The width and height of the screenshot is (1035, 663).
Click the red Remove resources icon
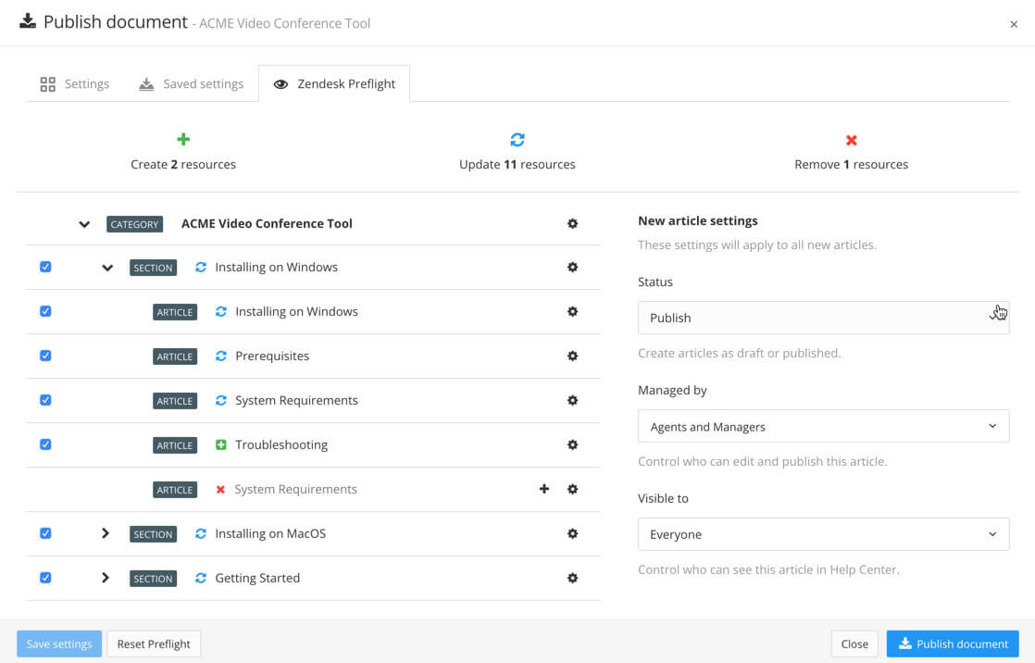[851, 139]
